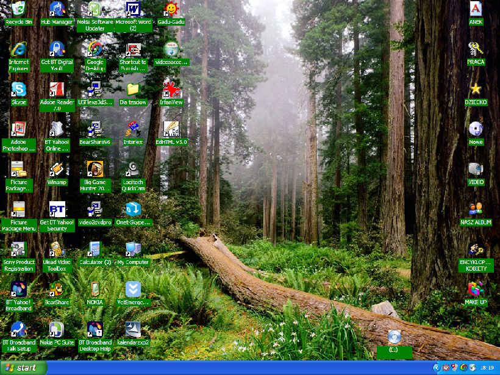Click the Recycle Bin icon
Screen dimensions: 500x375
[18, 9]
